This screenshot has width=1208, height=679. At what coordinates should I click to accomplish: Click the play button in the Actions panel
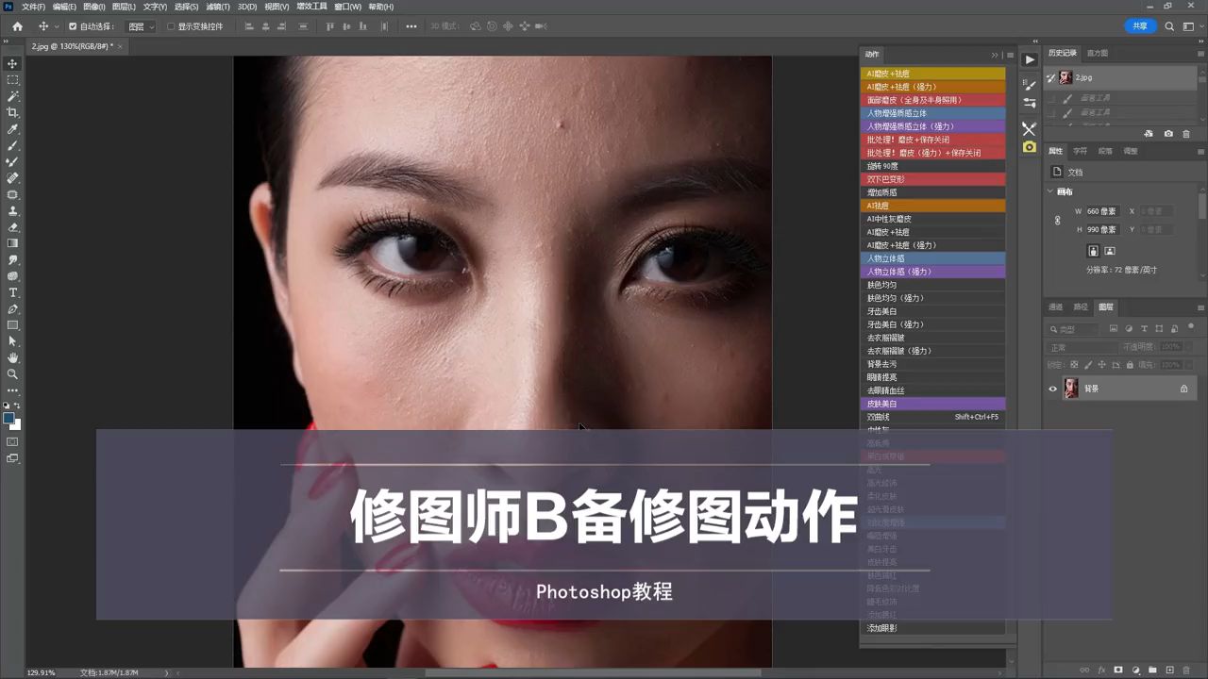pyautogui.click(x=1030, y=59)
